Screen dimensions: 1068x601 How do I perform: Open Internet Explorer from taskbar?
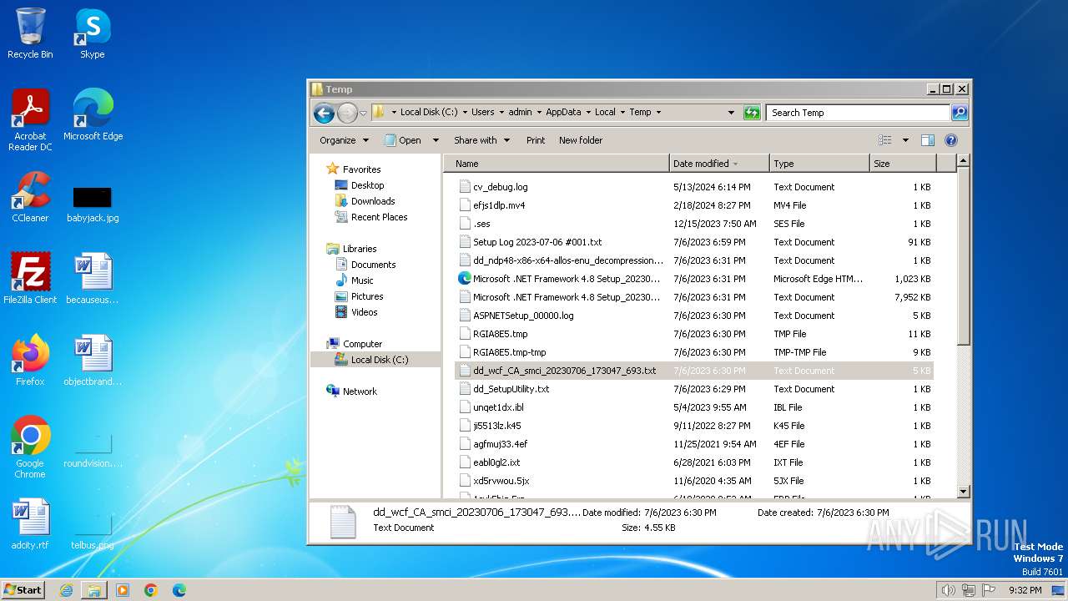click(x=66, y=590)
